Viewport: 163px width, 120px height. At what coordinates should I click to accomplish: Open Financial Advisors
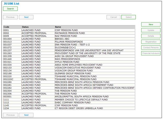tap(151, 53)
